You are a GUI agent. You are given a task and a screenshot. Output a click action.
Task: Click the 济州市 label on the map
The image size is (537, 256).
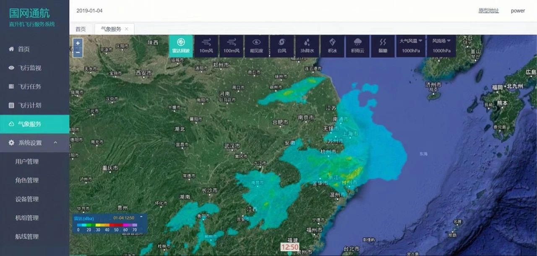click(x=433, y=84)
